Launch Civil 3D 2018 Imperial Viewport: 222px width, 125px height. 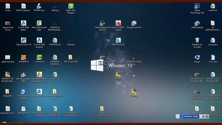39,40
